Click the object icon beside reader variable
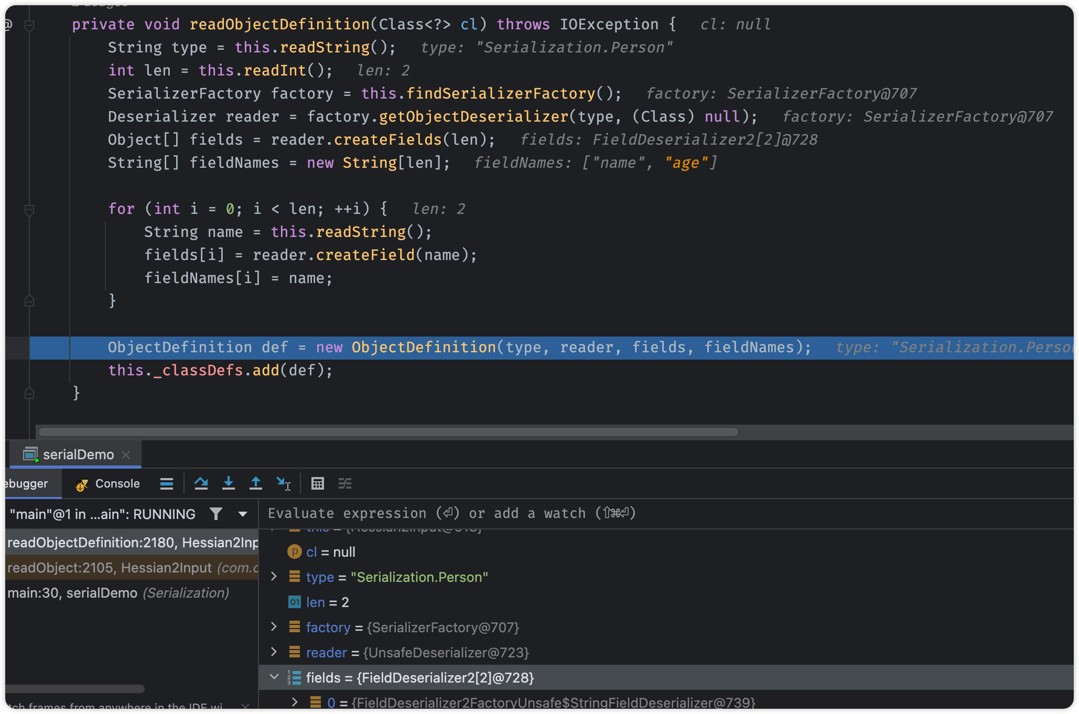Screen dimensions: 1079x714 point(295,652)
